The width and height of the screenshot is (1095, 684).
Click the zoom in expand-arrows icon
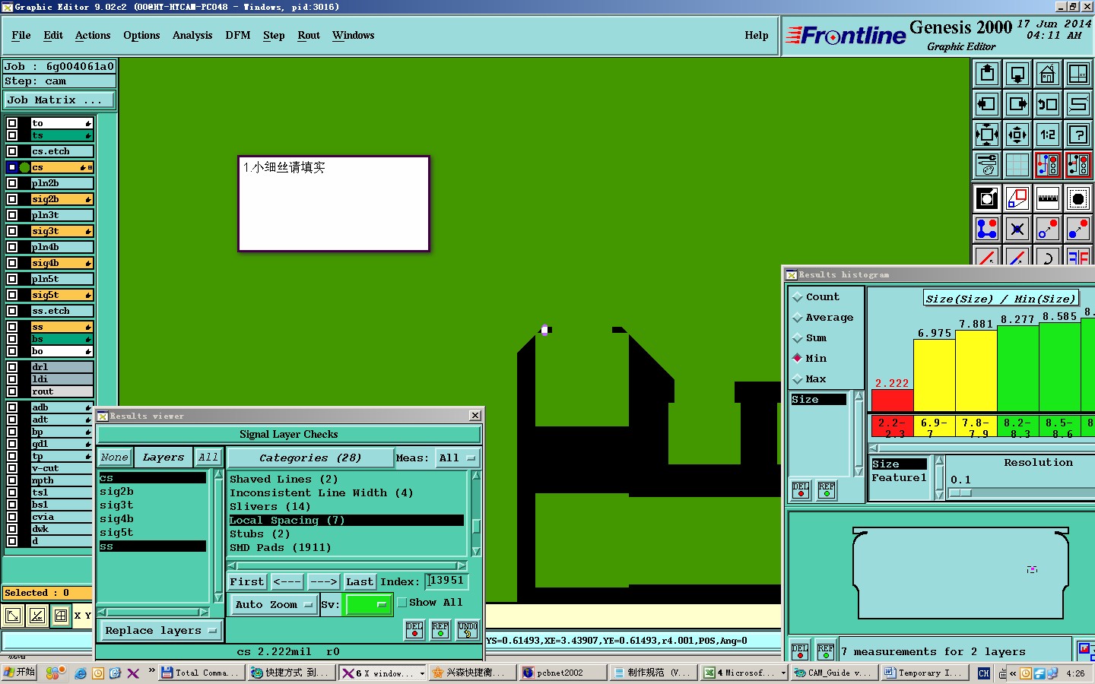(987, 135)
